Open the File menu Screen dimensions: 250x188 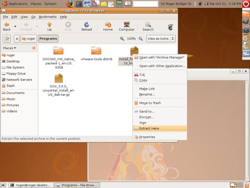pos(5,17)
